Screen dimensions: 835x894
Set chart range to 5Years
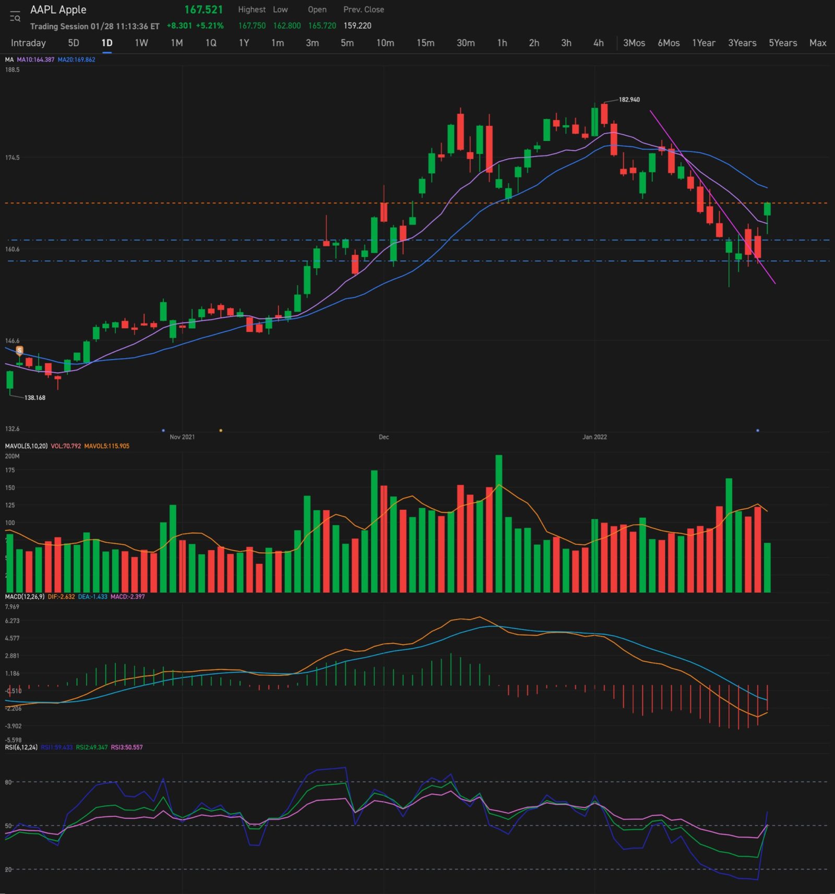783,43
